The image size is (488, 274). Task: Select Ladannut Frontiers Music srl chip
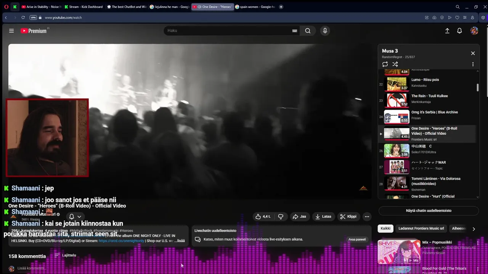point(421,228)
